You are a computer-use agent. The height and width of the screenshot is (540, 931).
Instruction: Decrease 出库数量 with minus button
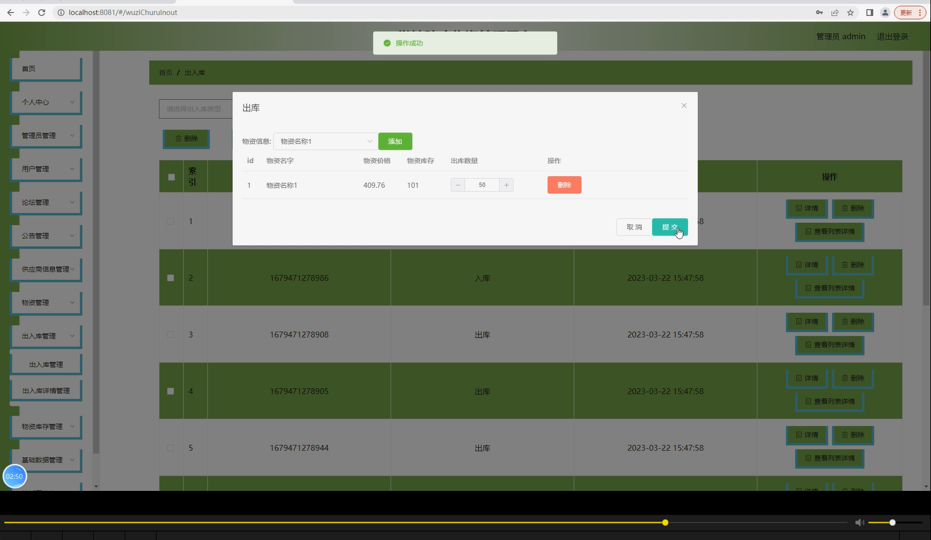click(458, 185)
